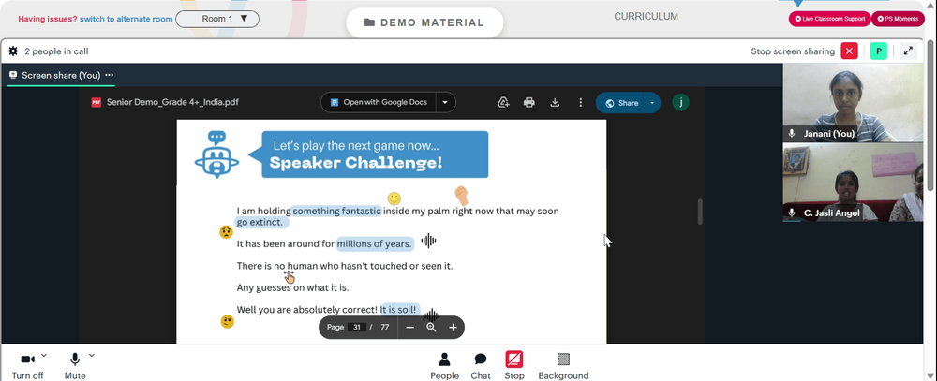The image size is (937, 381).
Task: Expand camera options chevron
Action: pyautogui.click(x=44, y=356)
